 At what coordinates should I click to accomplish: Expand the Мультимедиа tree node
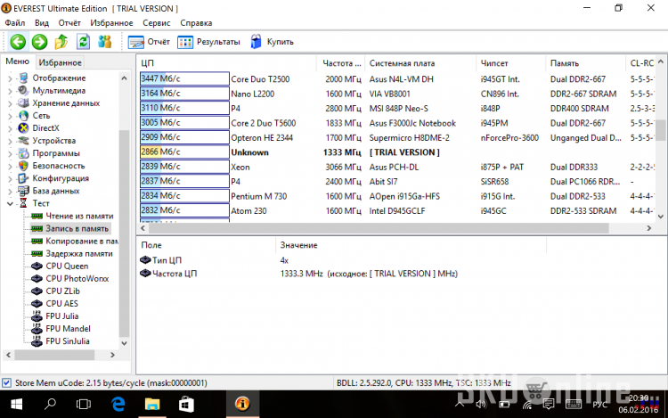(x=10, y=91)
